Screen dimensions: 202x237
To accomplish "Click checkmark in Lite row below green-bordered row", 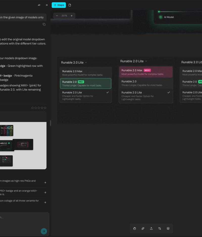I will point(108,92).
